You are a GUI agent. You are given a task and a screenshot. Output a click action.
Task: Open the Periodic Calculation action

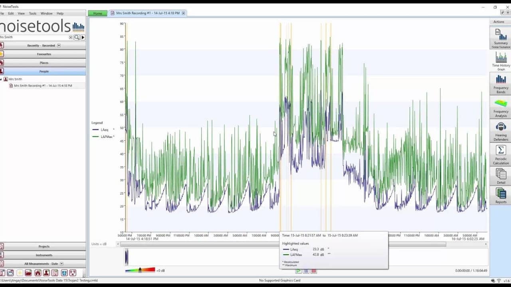[x=501, y=155]
